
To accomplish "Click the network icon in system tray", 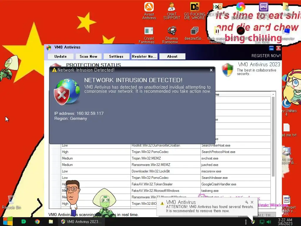I will pyautogui.click(x=262, y=222).
